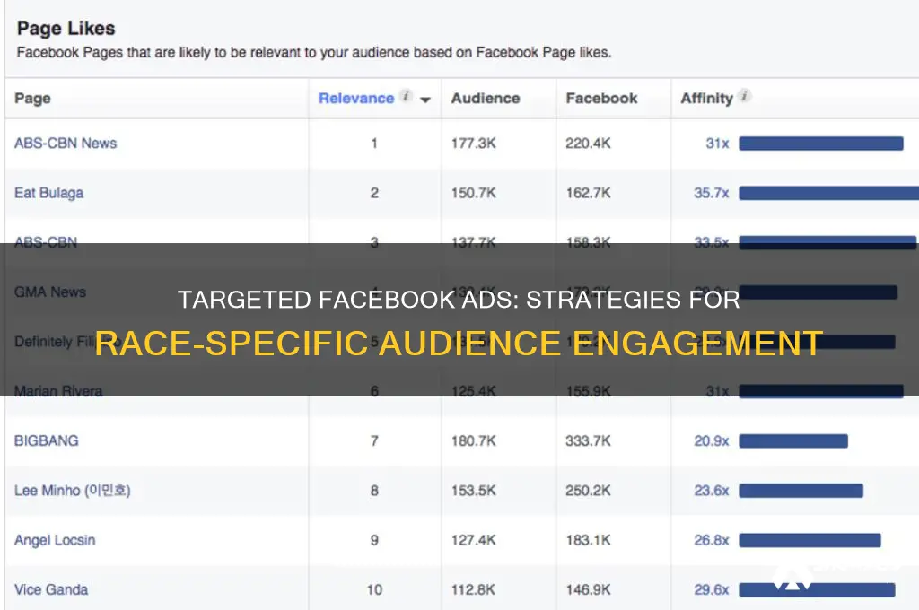This screenshot has height=610, width=919.
Task: Open the ABS-CBN News page link
Action: click(x=66, y=143)
